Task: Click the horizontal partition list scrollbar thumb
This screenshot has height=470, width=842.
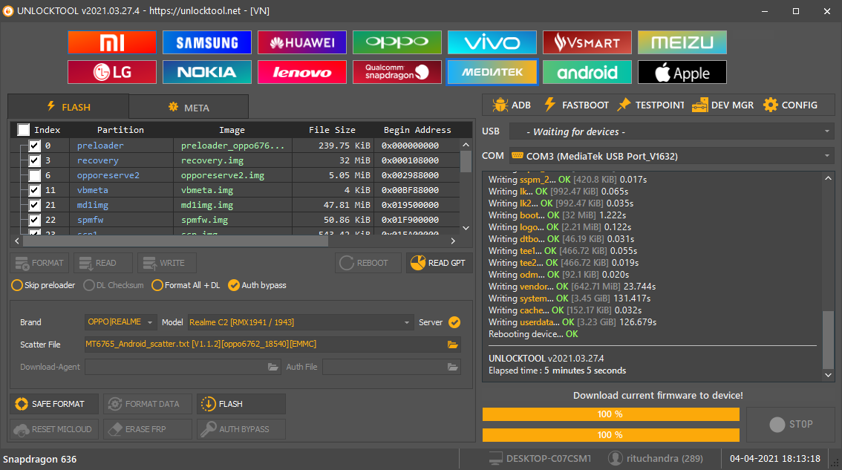Action: 175,241
